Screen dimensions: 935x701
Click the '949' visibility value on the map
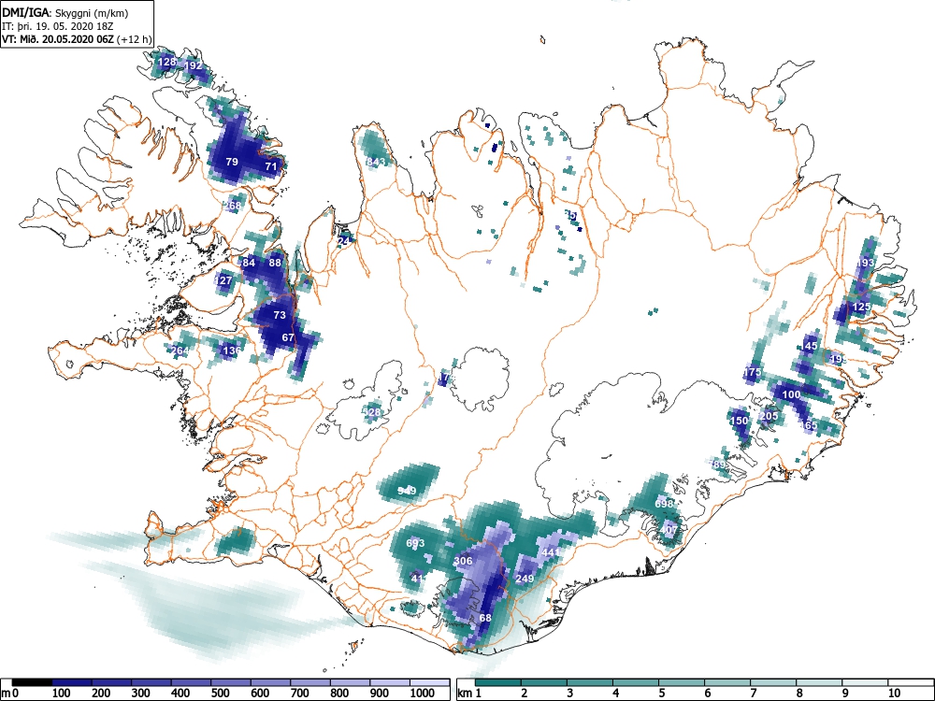click(407, 490)
